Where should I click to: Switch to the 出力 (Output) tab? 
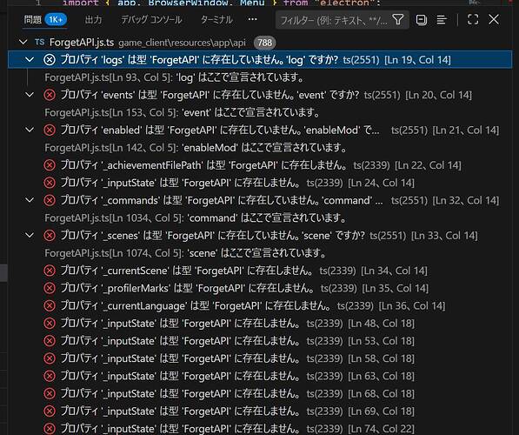point(93,20)
